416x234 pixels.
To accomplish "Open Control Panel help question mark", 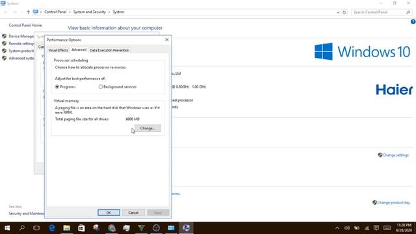I will tap(413, 22).
